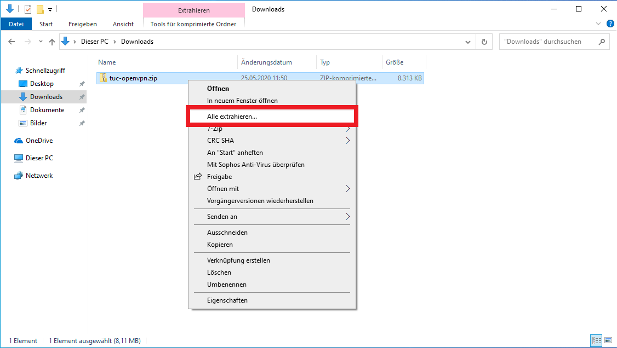
Task: Click the Up one level arrow
Action: [52, 42]
